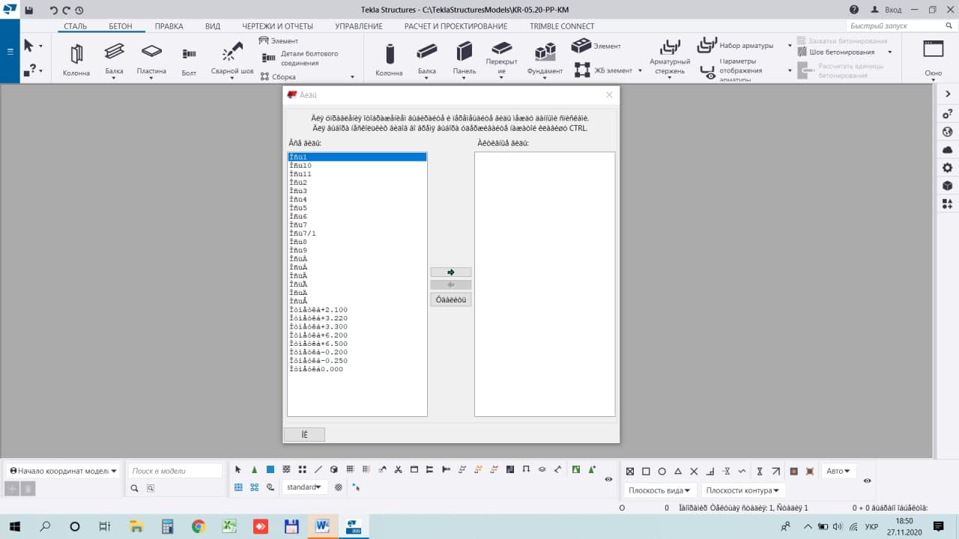This screenshot has width=959, height=539.
Task: Toggle the snap settings eye icon
Action: pos(867,481)
